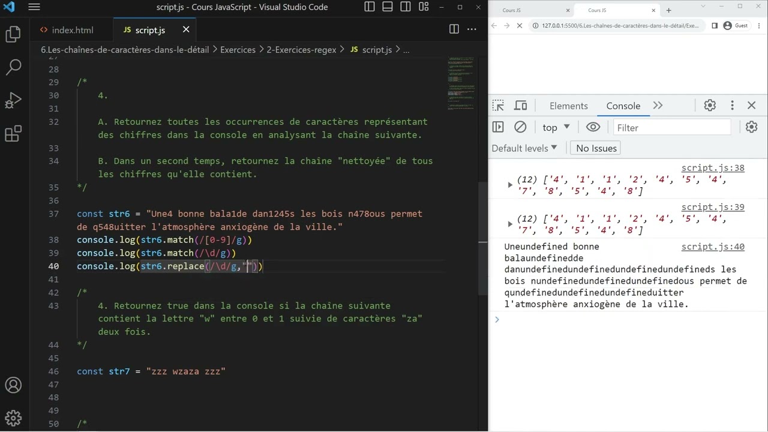768x432 pixels.
Task: Close the script.js tab
Action: pyautogui.click(x=186, y=29)
